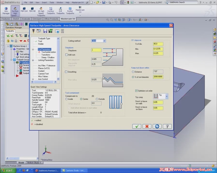Open dialog help with question mark button

167,126
